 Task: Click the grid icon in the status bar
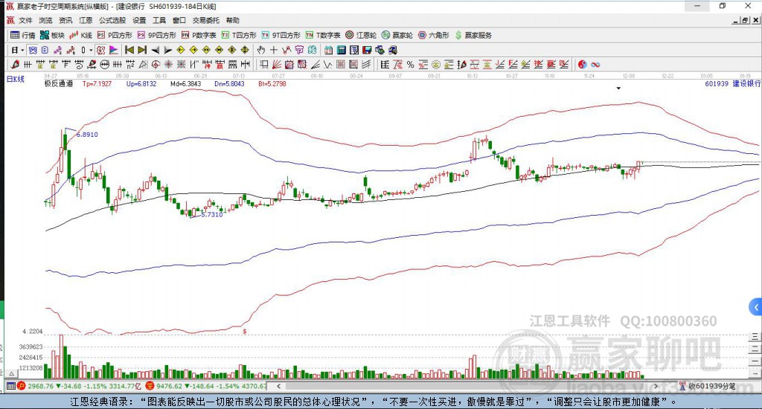tap(10, 386)
